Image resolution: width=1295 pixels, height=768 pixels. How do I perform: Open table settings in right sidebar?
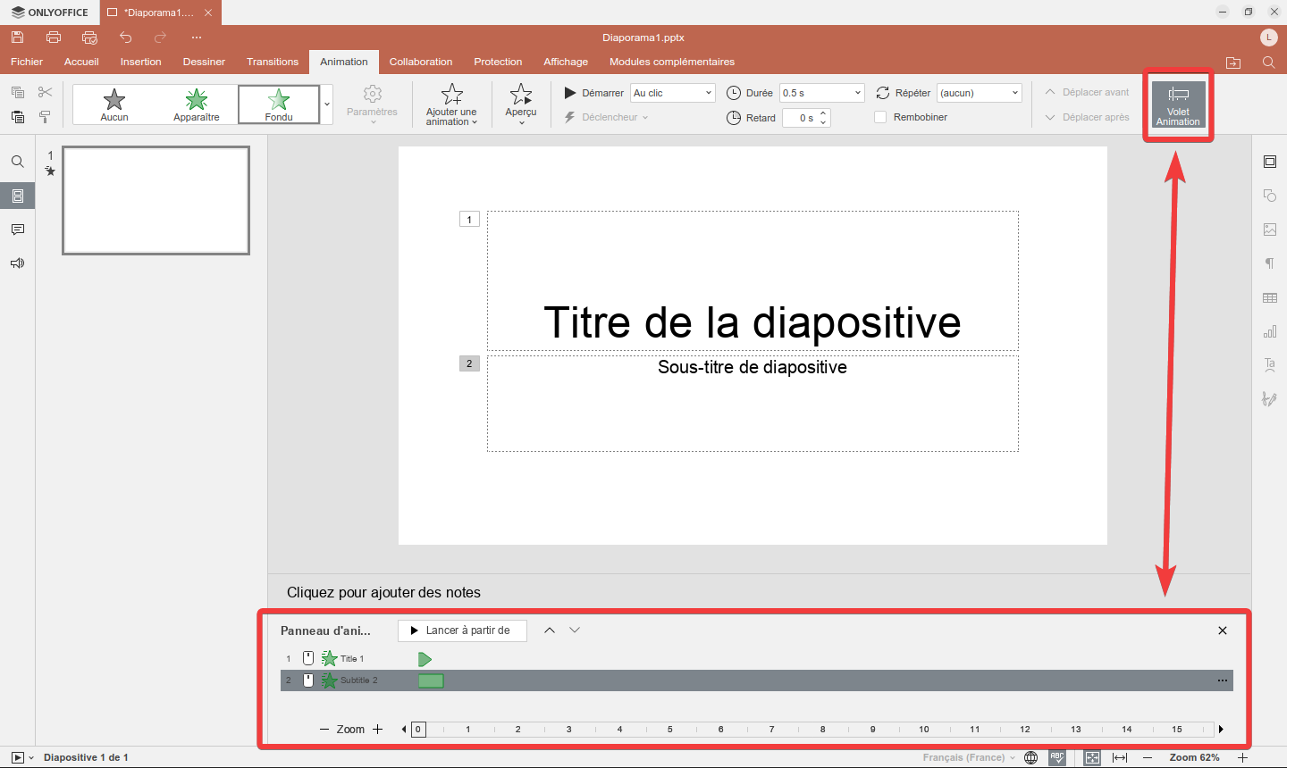pos(1269,297)
